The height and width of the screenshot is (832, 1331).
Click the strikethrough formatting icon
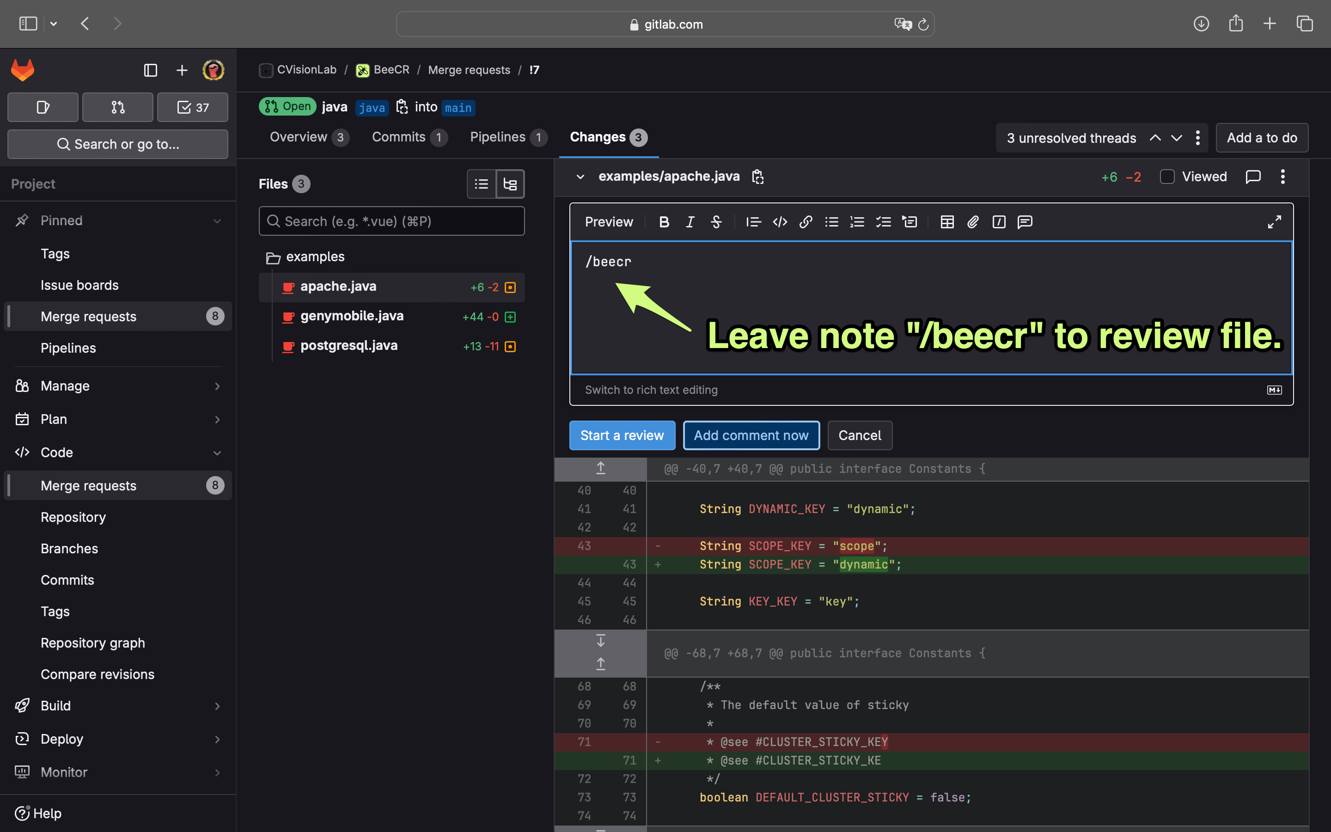716,221
